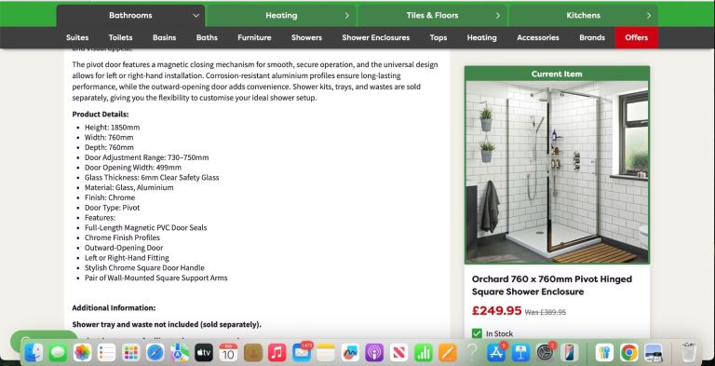Expand Kitchens tab arrow

(x=649, y=16)
